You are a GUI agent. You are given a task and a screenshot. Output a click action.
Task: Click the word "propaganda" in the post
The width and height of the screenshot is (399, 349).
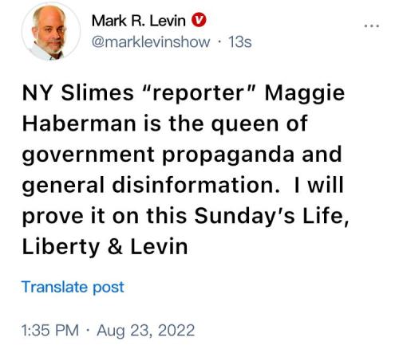pyautogui.click(x=228, y=156)
